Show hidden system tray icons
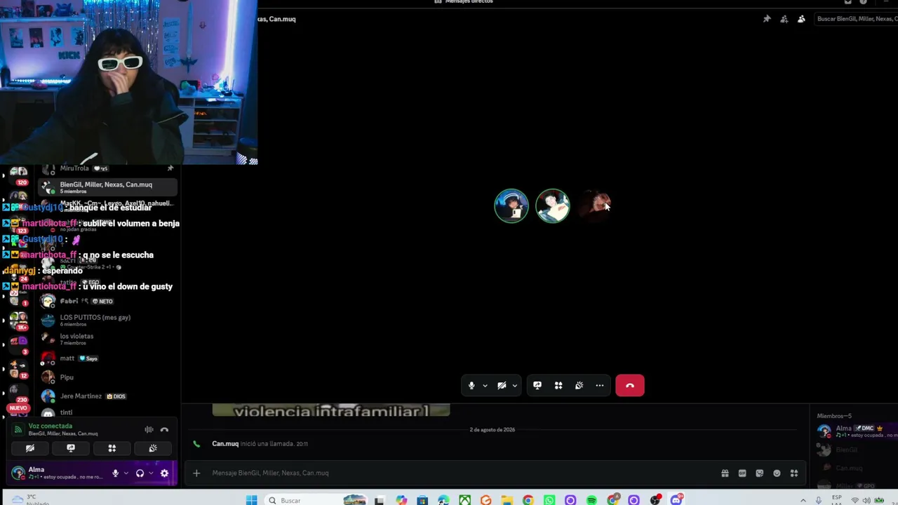The height and width of the screenshot is (505, 898). (803, 500)
